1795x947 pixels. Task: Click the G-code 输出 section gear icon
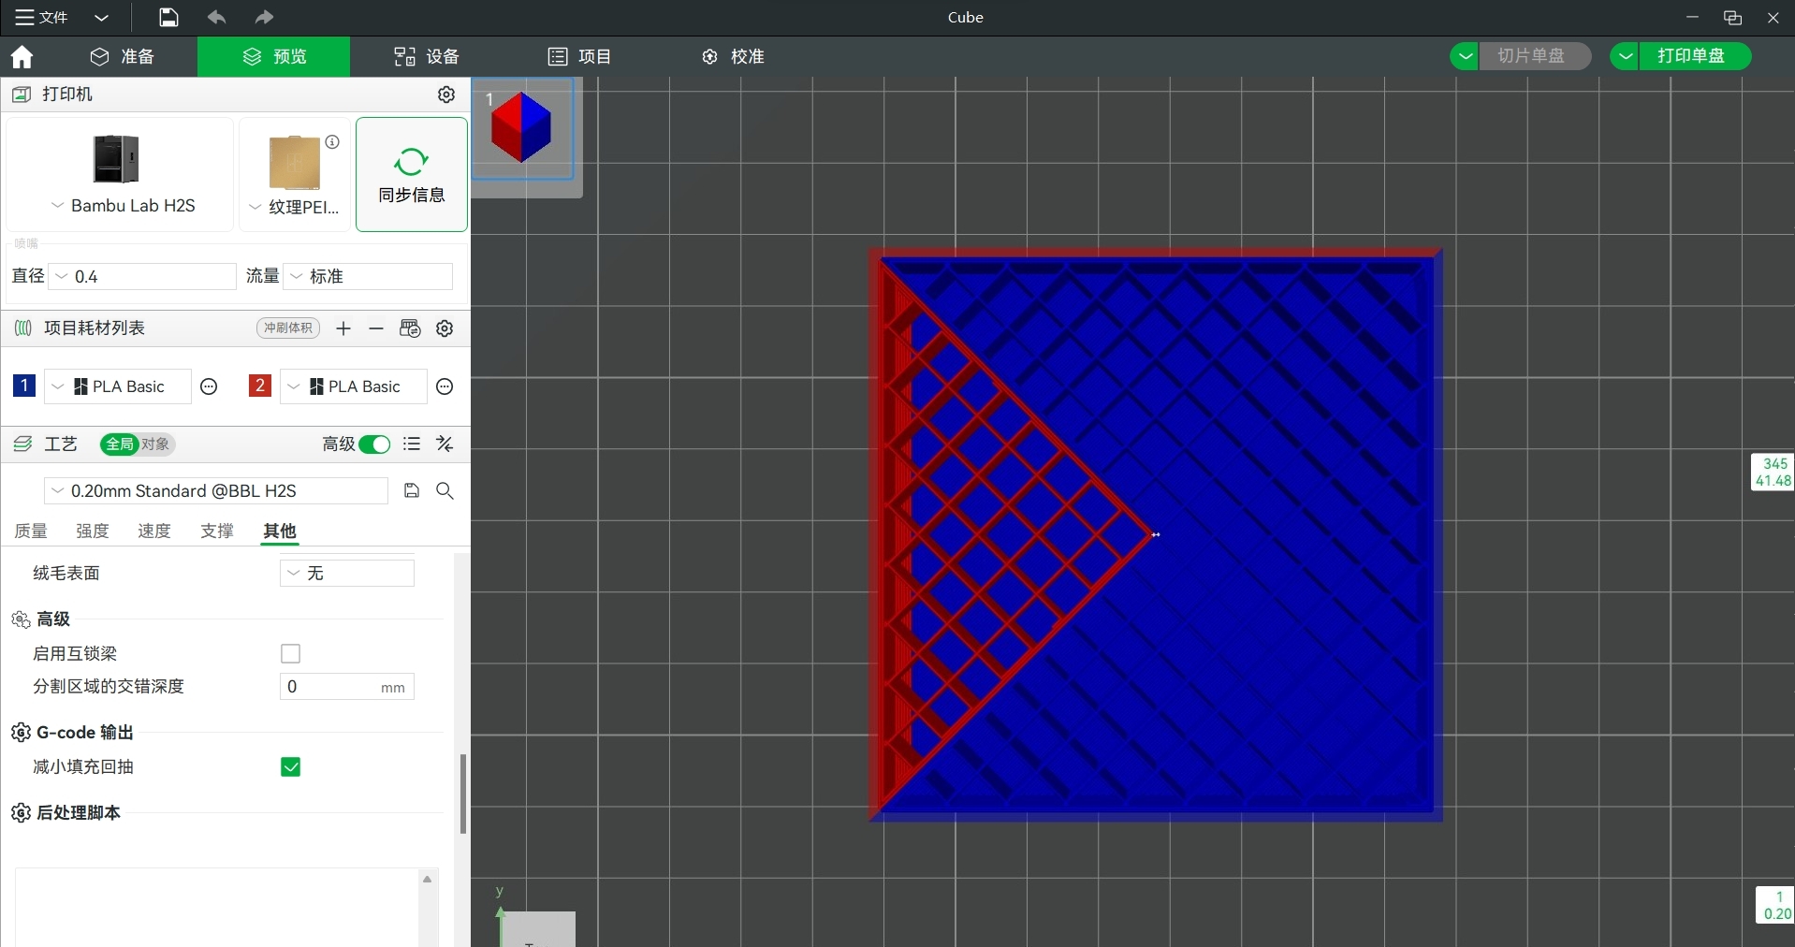click(x=21, y=733)
